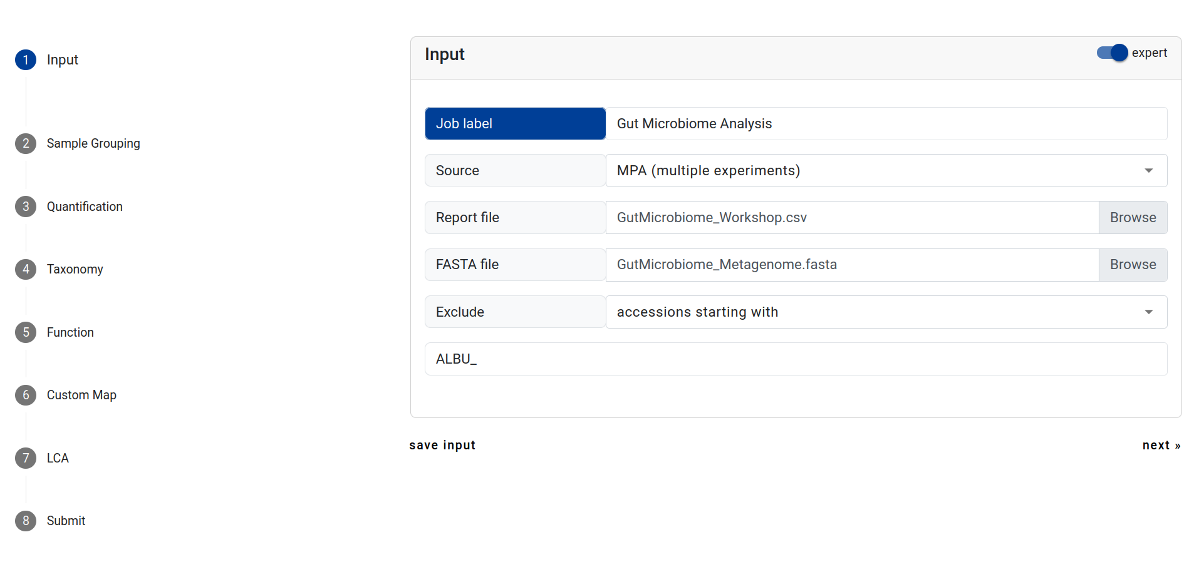Select the step 7 LCA number icon
The width and height of the screenshot is (1204, 562).
tap(26, 458)
